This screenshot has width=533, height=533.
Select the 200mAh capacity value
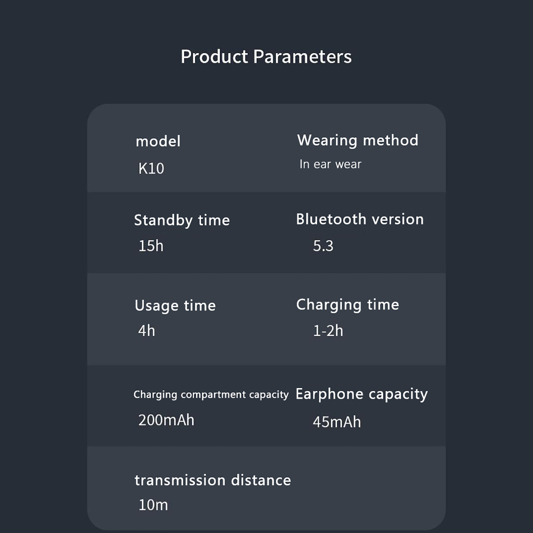166,420
